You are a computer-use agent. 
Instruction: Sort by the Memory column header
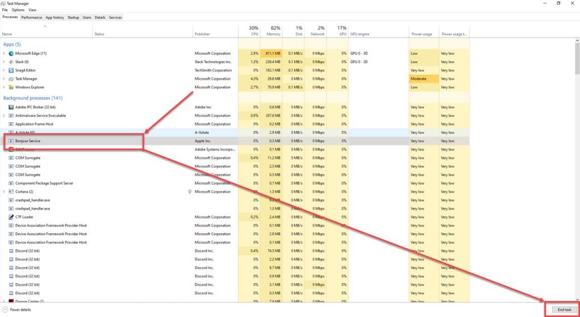[x=271, y=31]
